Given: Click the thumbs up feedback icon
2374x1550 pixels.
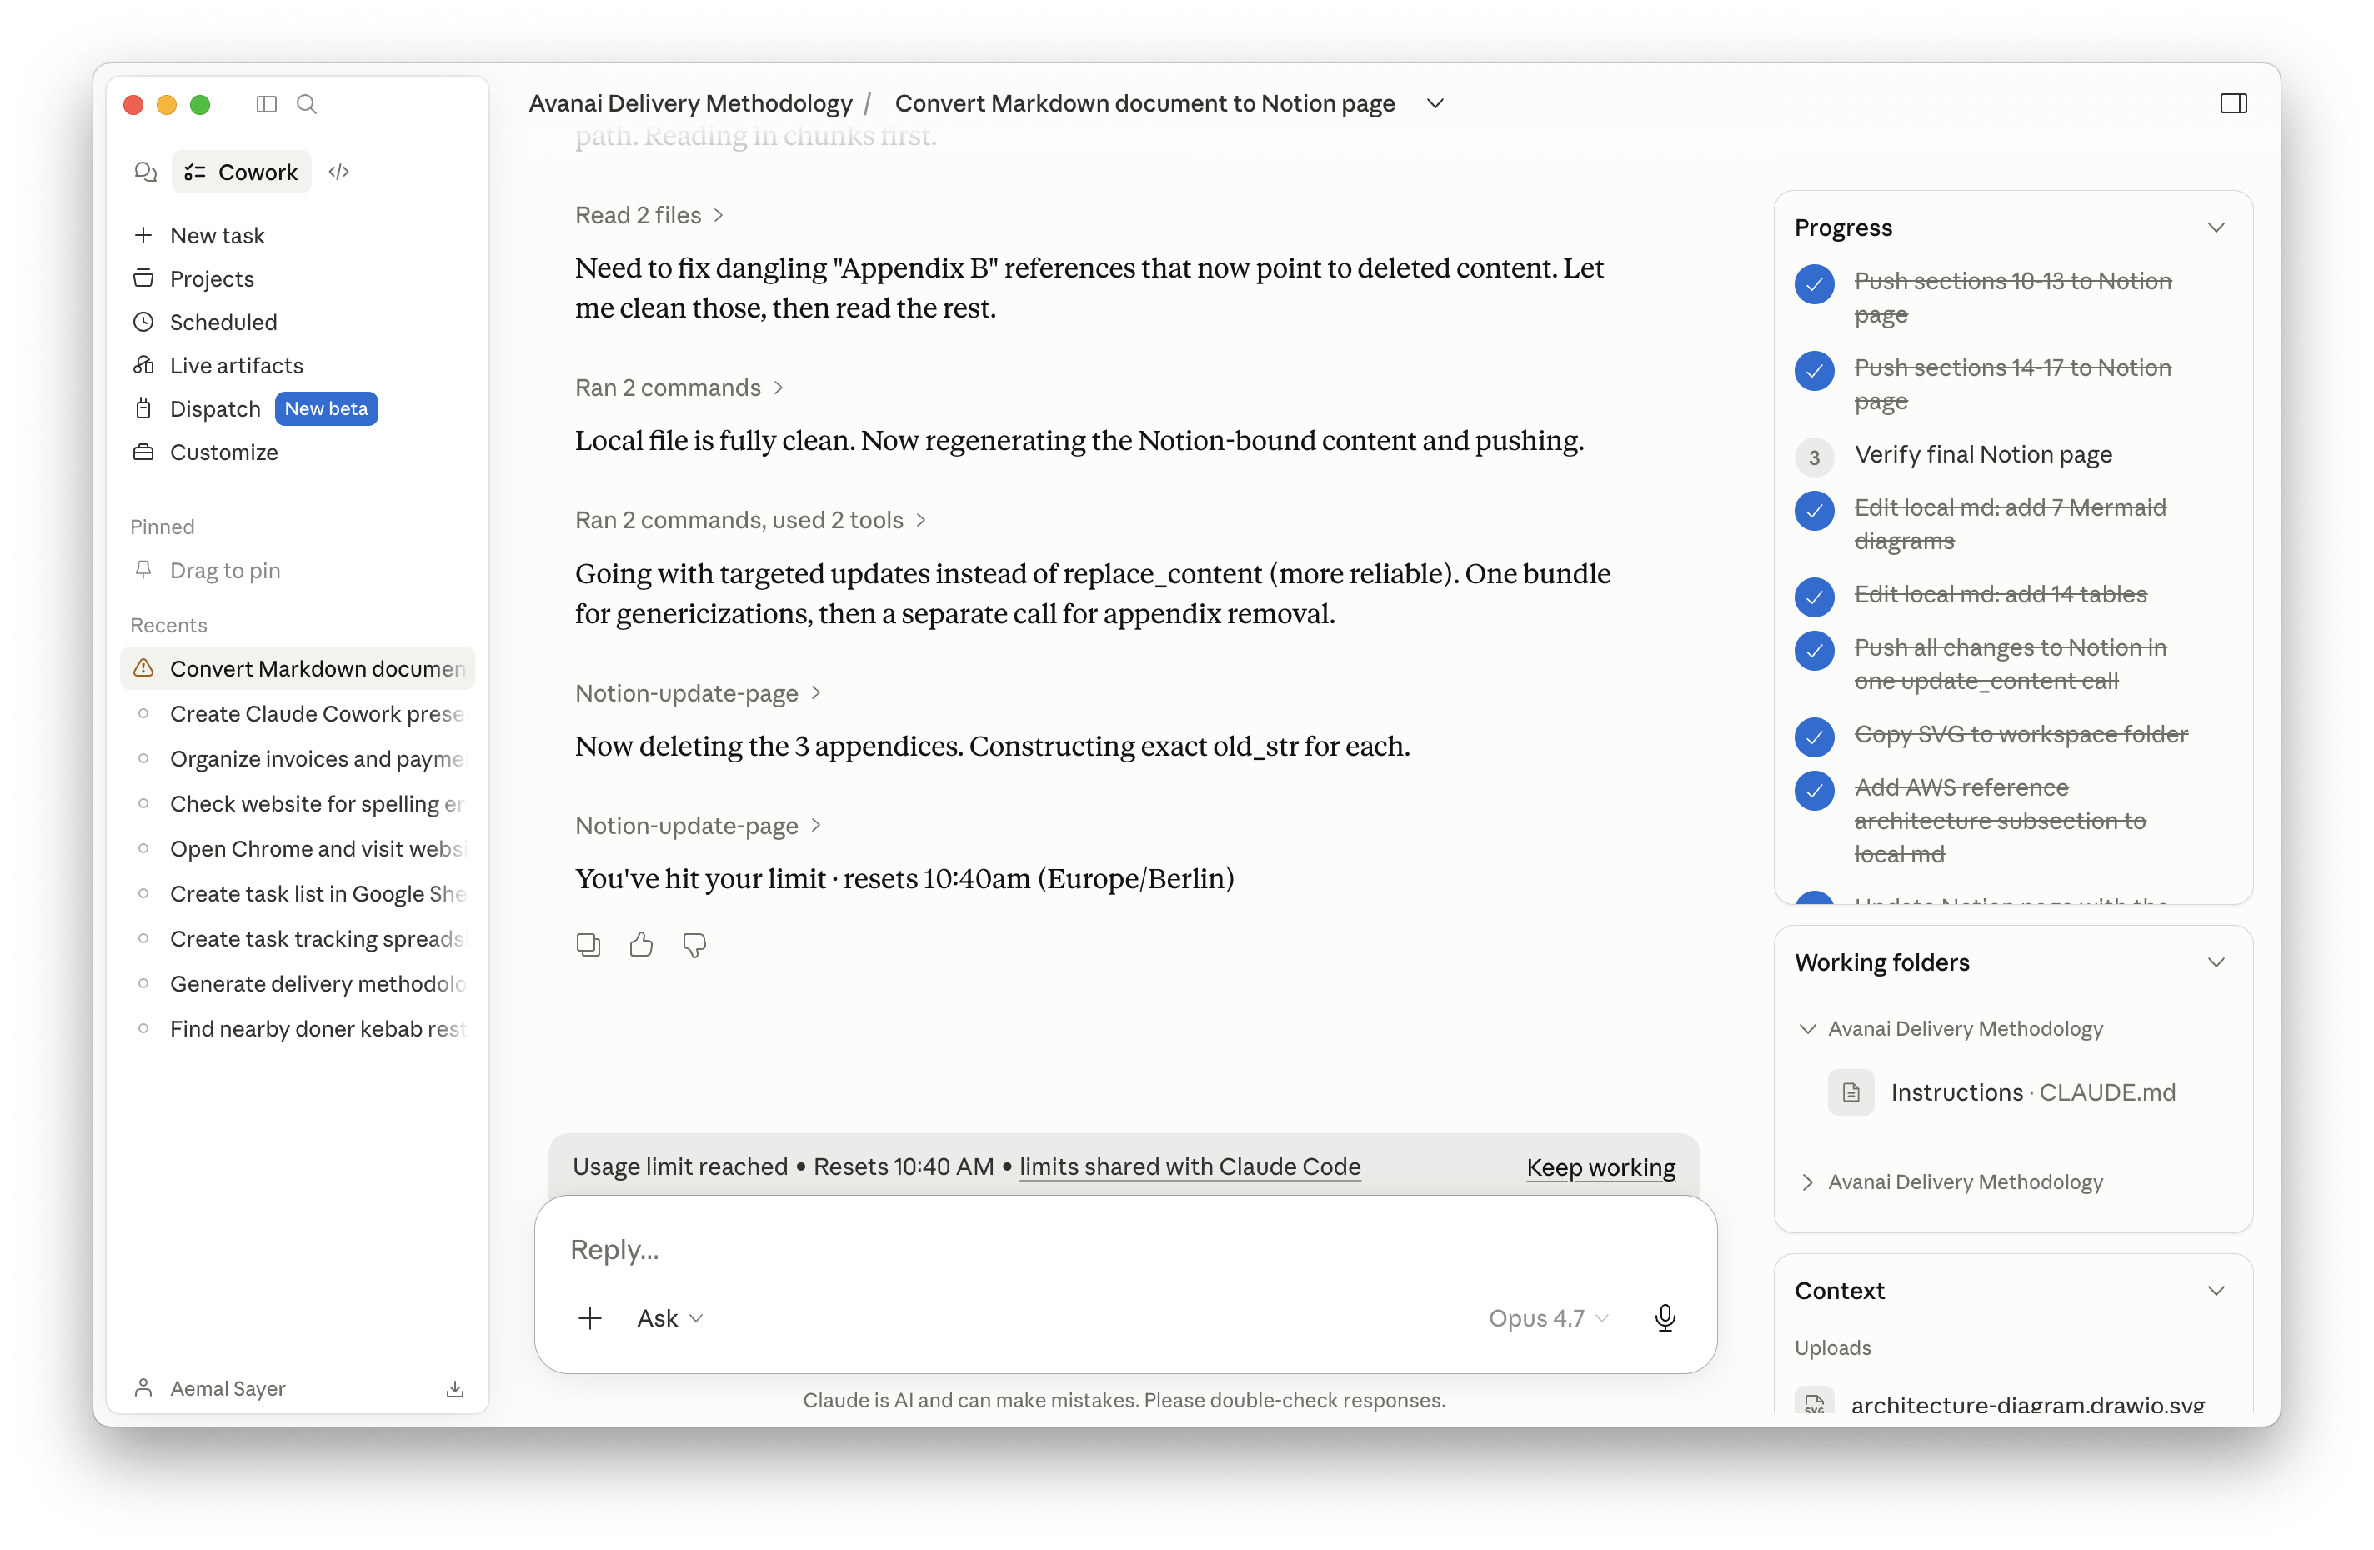Looking at the screenshot, I should (x=640, y=944).
